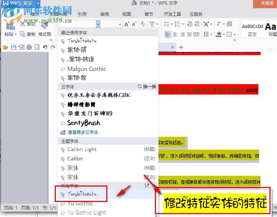Expand the font name dropdown arrow

click(98, 24)
